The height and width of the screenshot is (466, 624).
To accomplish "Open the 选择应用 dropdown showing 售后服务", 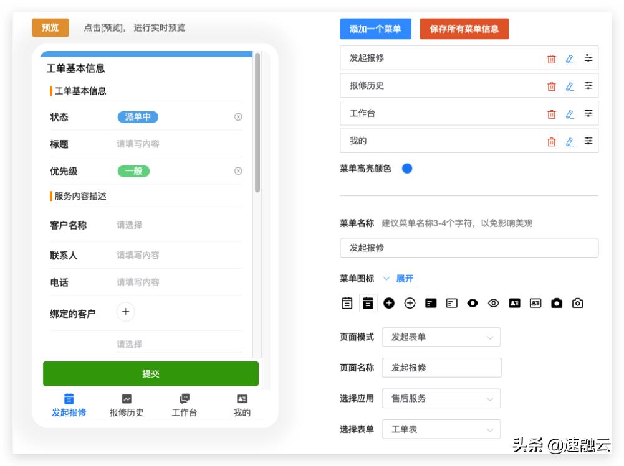I will point(441,398).
